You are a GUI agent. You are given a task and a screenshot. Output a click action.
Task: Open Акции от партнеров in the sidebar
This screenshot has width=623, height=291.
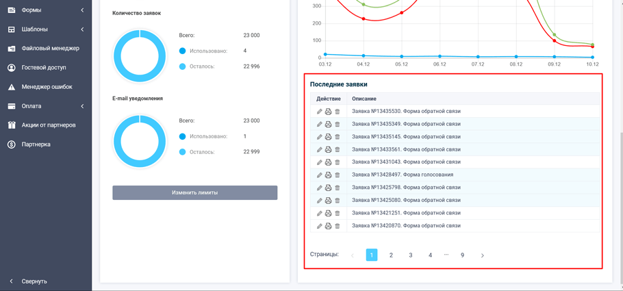(49, 125)
